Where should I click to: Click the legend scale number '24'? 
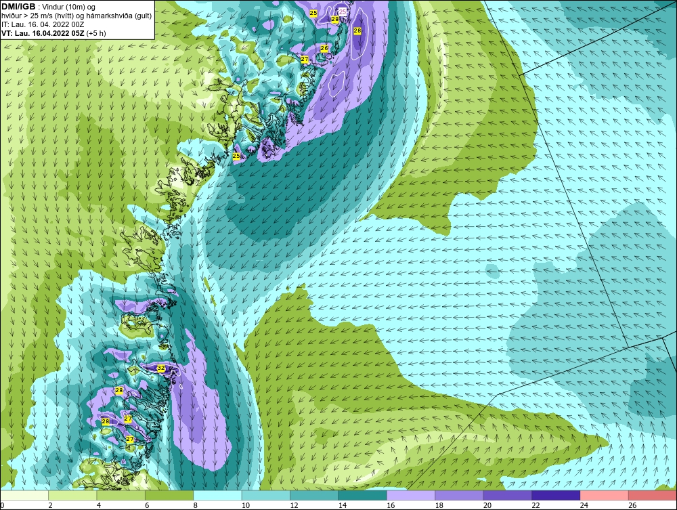(584, 505)
